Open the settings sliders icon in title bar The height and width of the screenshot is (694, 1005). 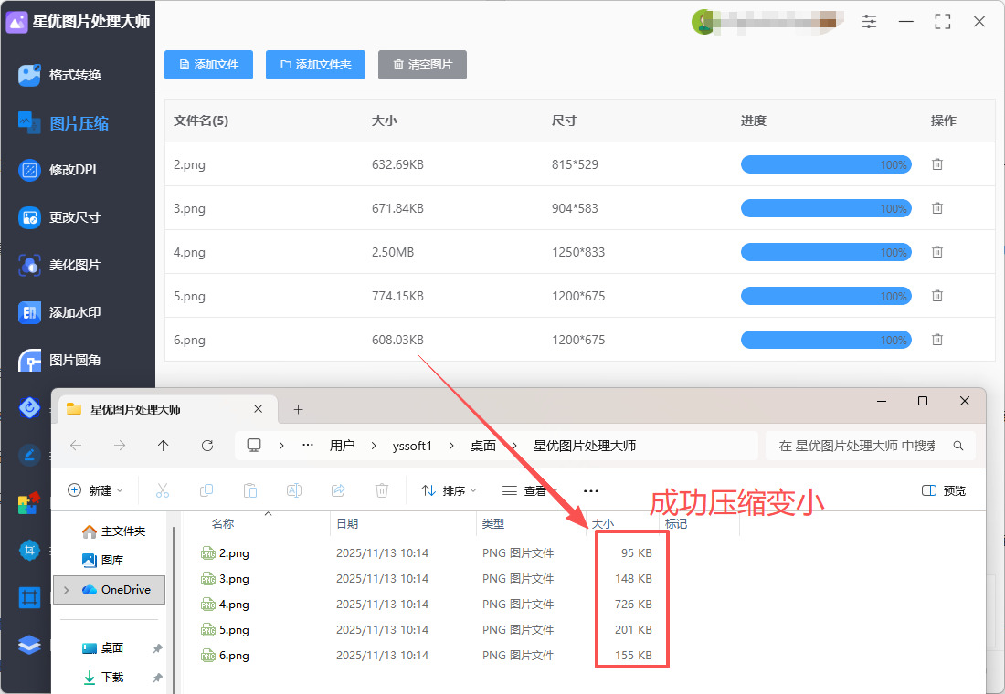(x=869, y=22)
